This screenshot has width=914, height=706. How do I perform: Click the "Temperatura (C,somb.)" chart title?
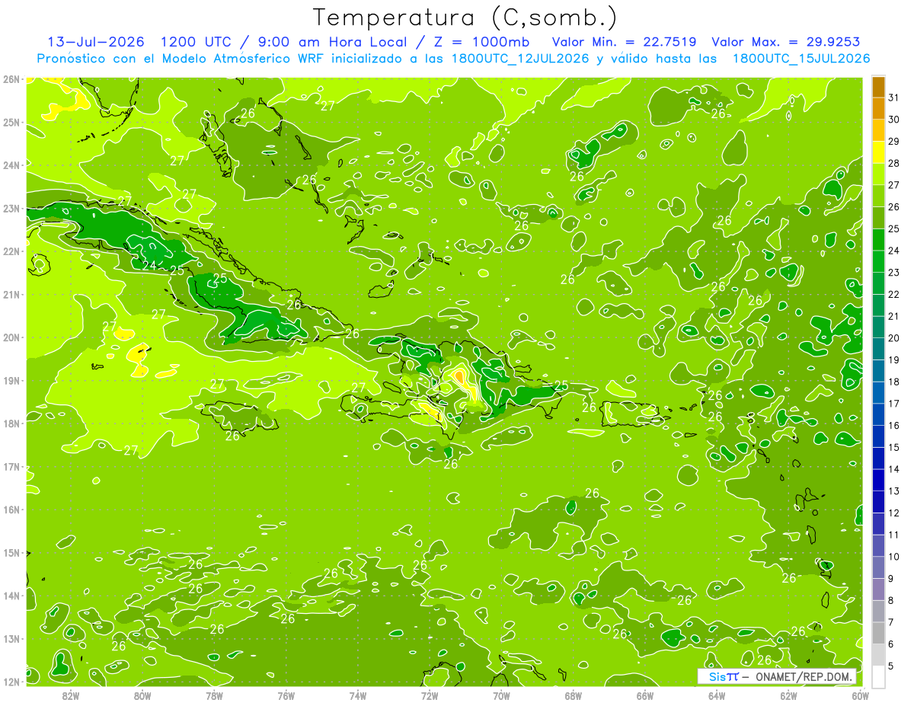(x=465, y=18)
